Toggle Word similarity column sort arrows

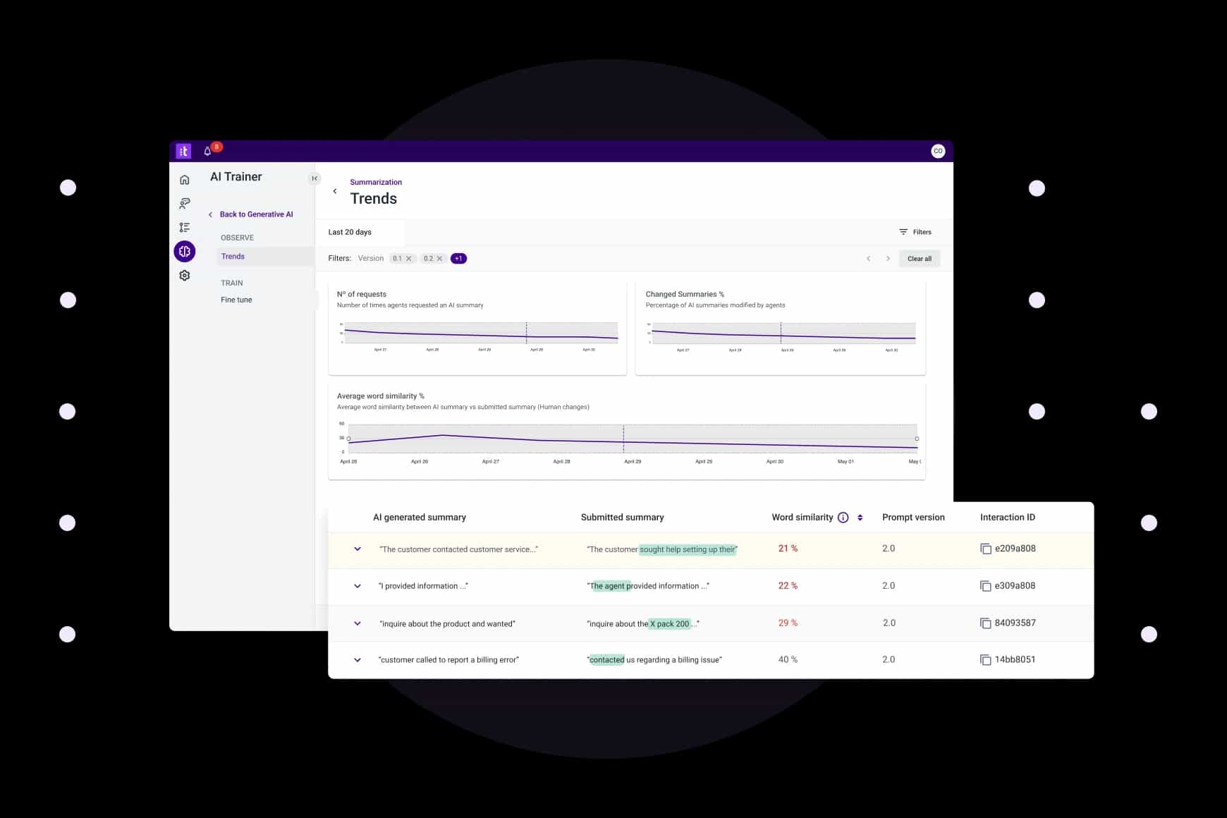(x=860, y=517)
